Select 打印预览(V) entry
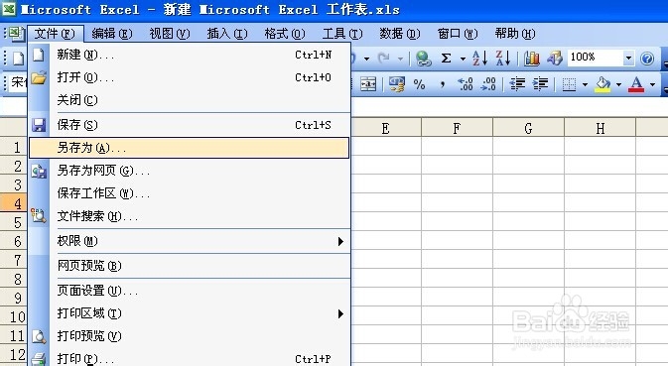 (x=190, y=336)
